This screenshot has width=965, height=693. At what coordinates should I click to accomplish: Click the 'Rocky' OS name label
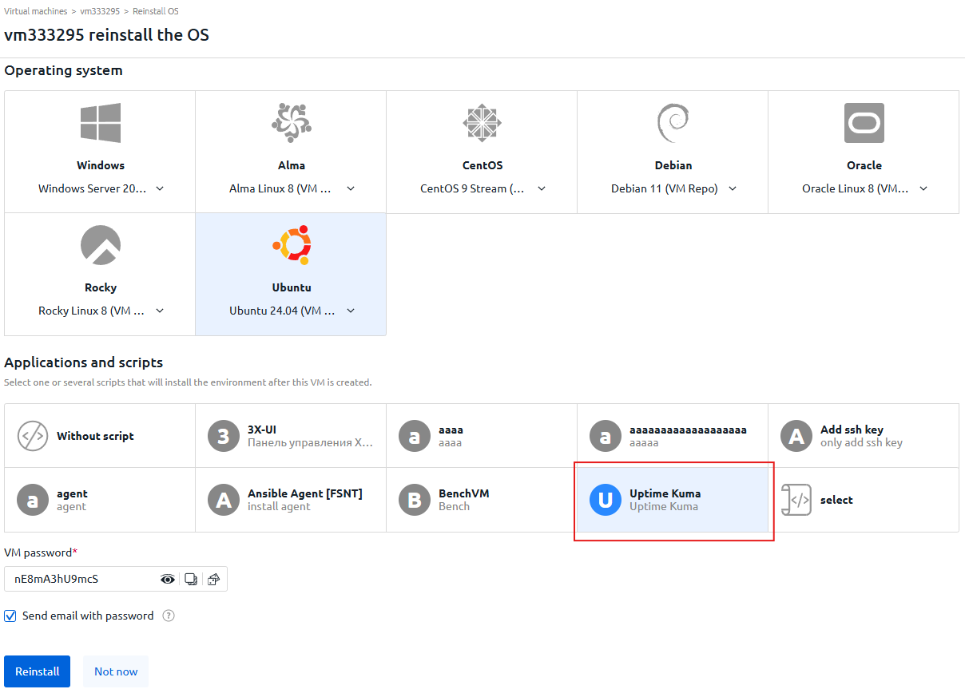pyautogui.click(x=101, y=287)
